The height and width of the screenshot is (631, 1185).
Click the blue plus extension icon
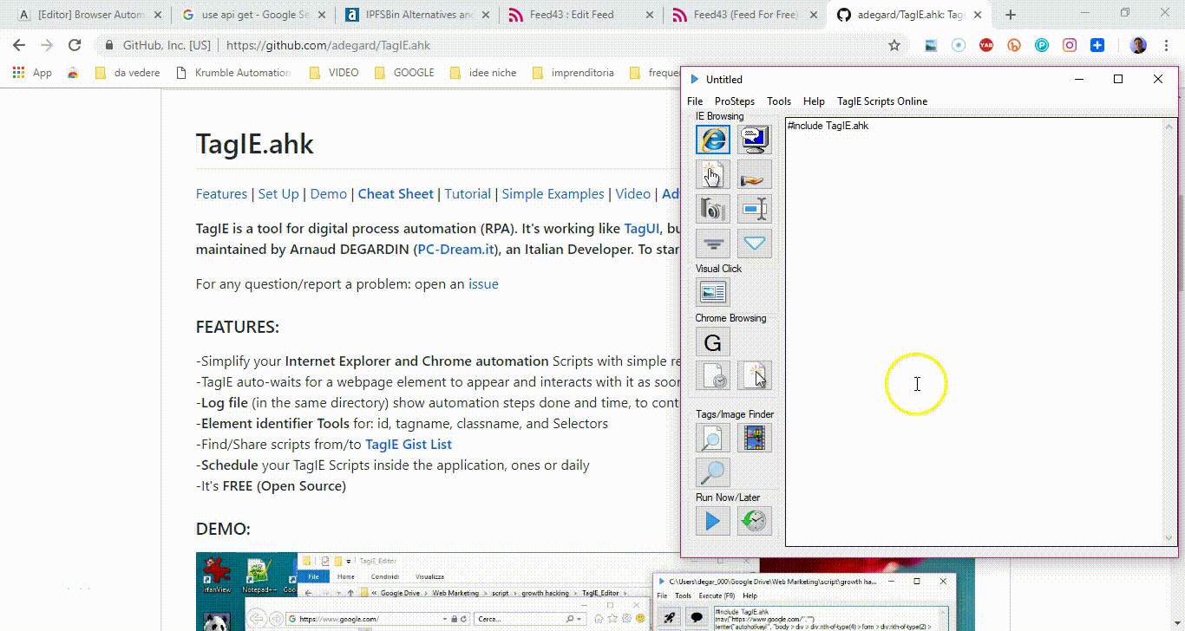click(1097, 46)
